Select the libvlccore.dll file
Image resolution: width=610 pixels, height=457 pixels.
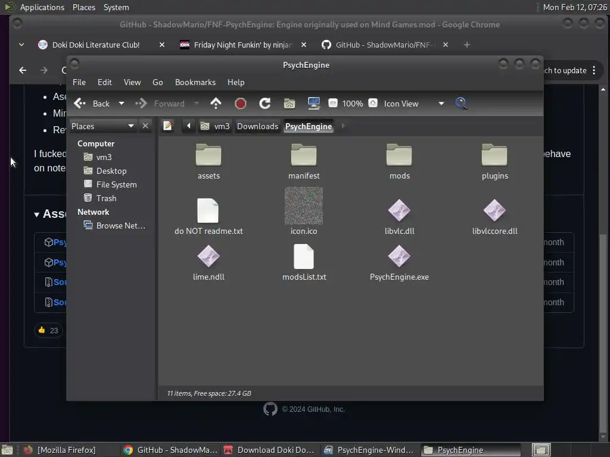[x=494, y=217]
